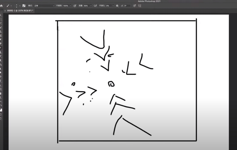Screen dimensions: 237x150
Task: Go to the Photoshop home screen icon
Action: 1,6
